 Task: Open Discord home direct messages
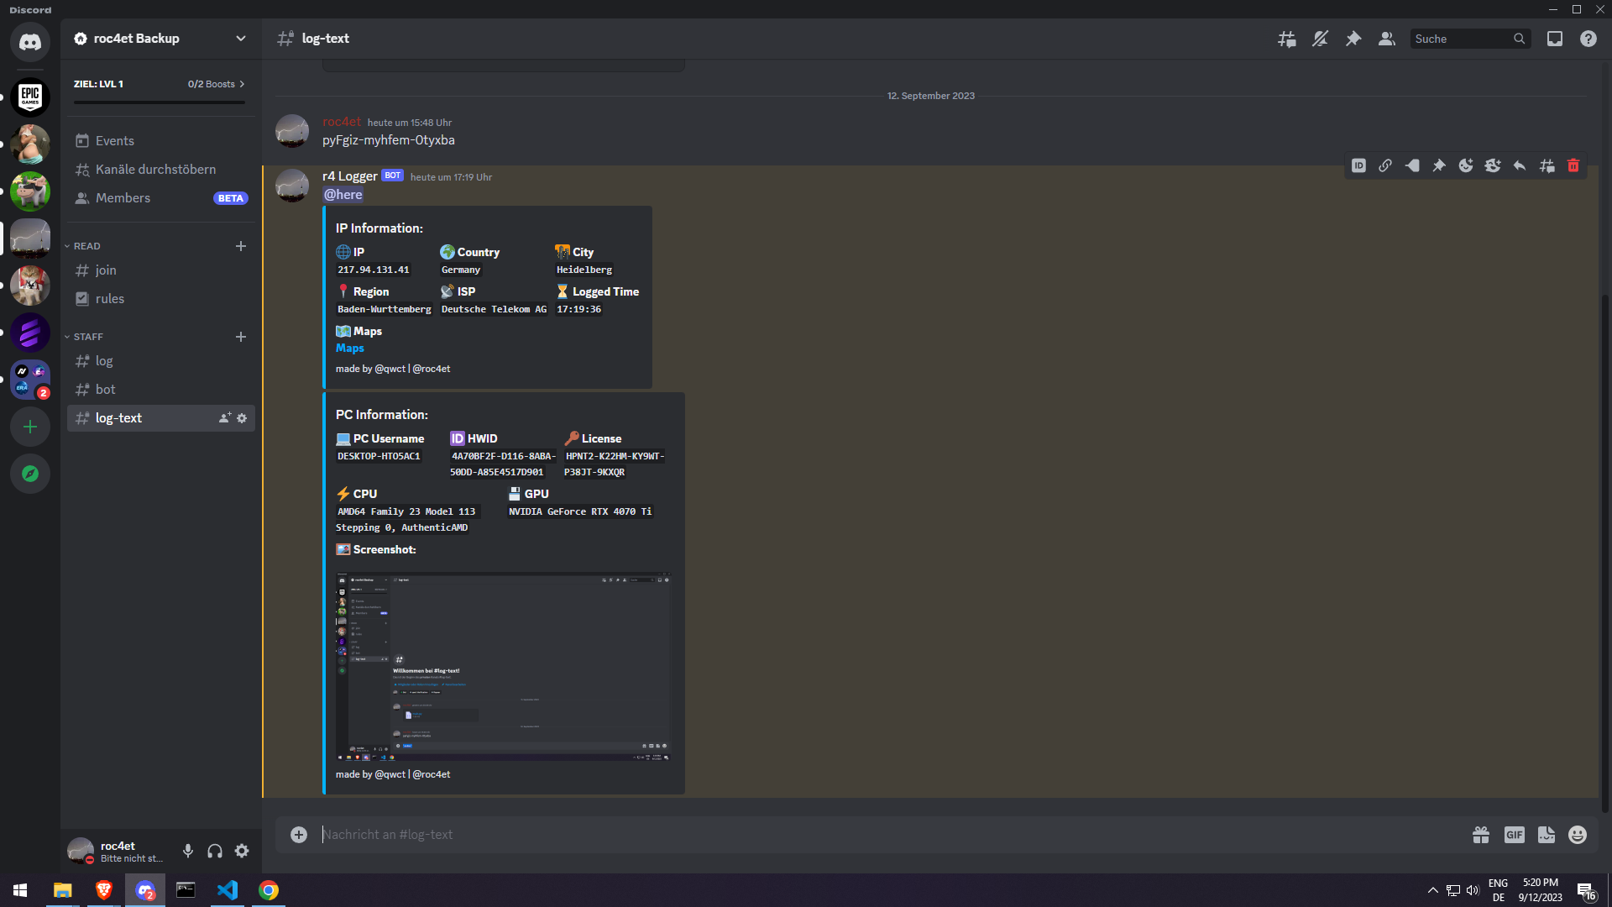(30, 42)
